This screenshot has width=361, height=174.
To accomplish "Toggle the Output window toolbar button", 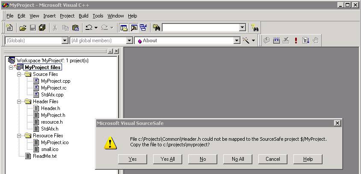I will point(133,28).
